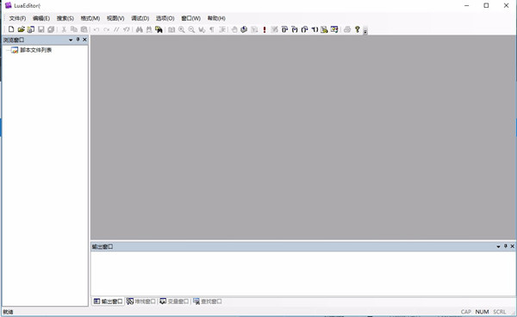Click the binoculars find icon
Image resolution: width=517 pixels, height=317 pixels.
click(139, 29)
